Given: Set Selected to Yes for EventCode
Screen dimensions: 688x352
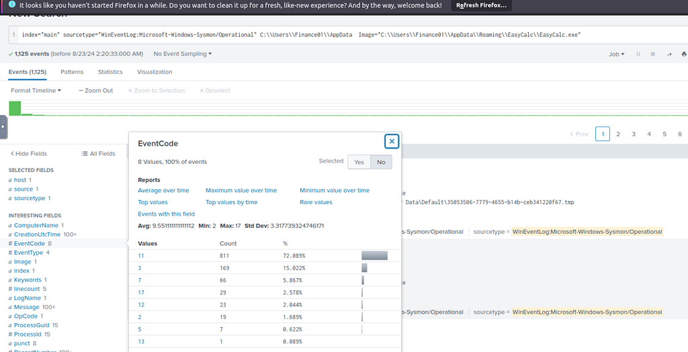Looking at the screenshot, I should pyautogui.click(x=359, y=162).
